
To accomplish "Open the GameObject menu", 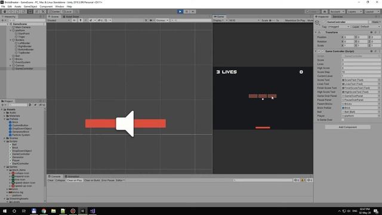I will click(30, 7).
